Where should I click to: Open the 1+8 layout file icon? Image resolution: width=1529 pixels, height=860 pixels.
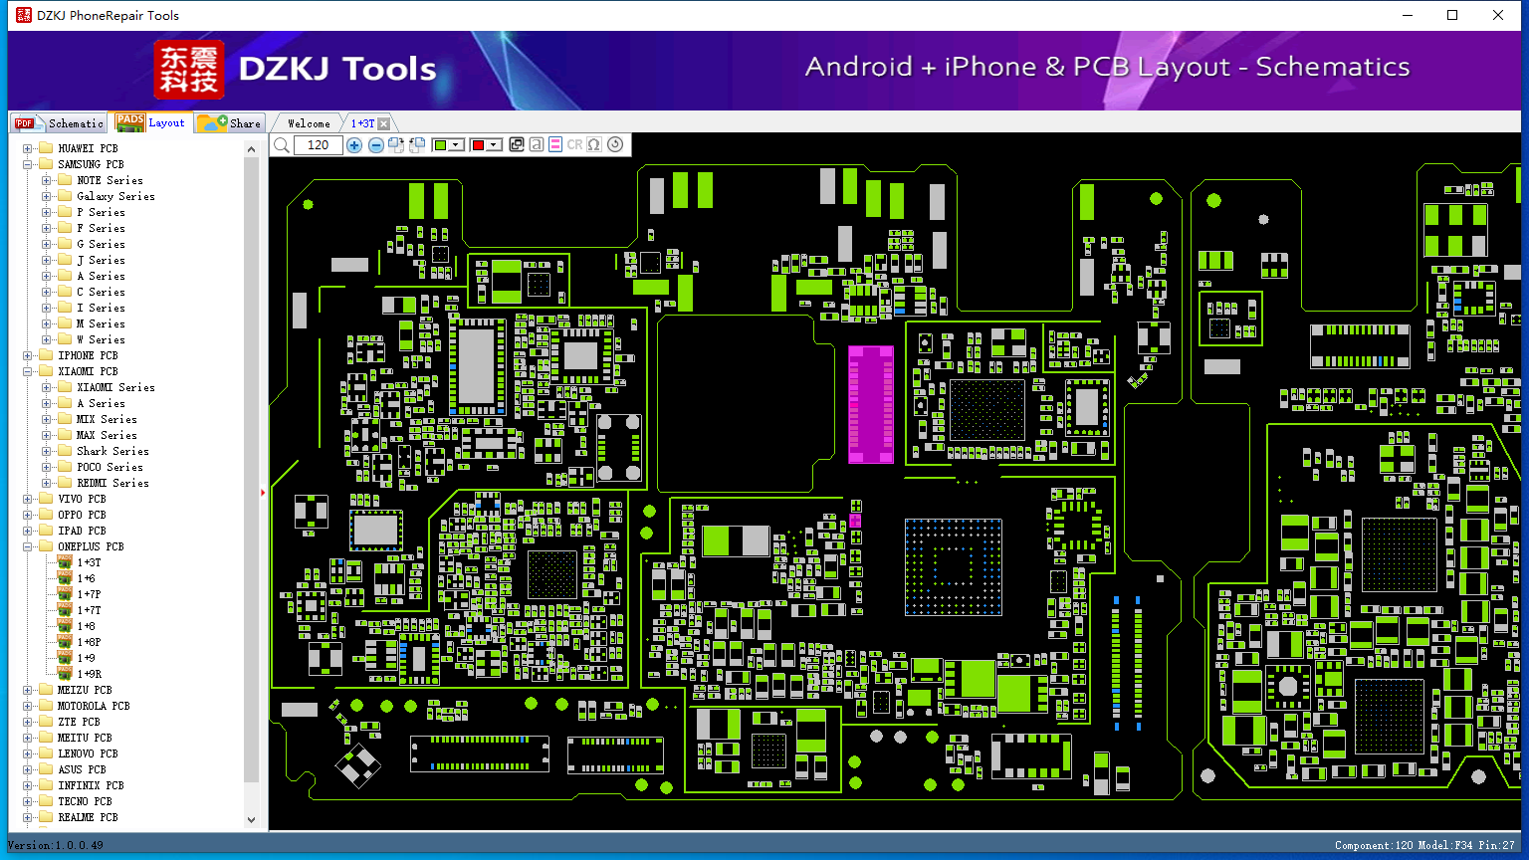point(65,626)
